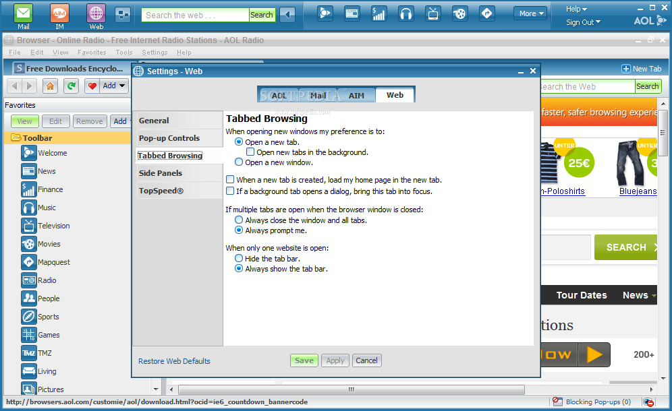This screenshot has height=411, width=672.
Task: Refresh the page with green reload icon
Action: (x=71, y=86)
